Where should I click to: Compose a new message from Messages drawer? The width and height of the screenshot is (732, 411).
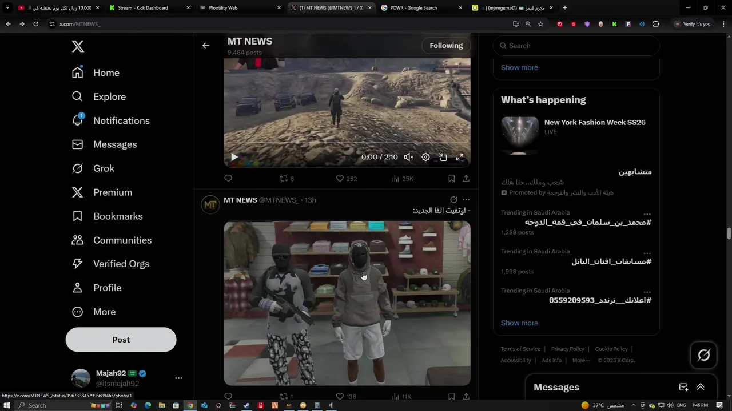click(x=683, y=387)
